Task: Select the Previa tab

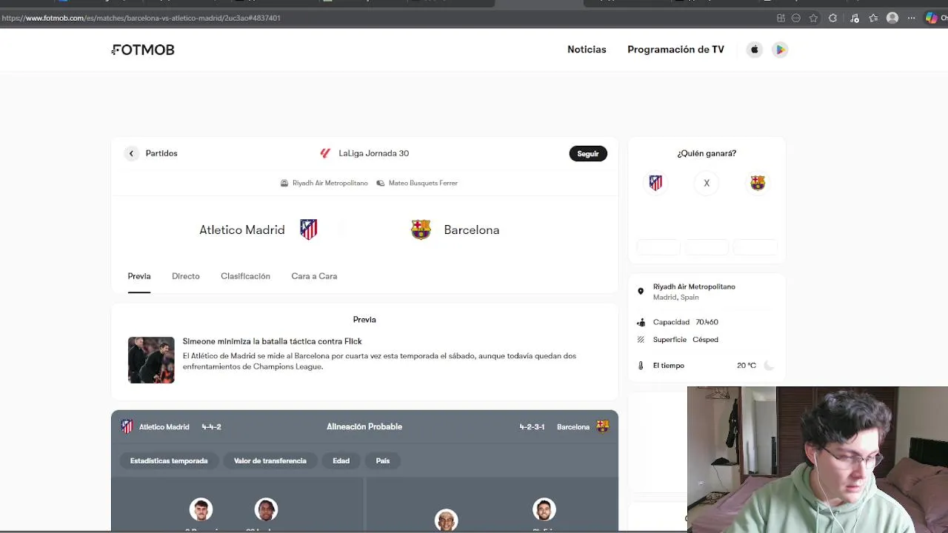Action: [x=139, y=276]
